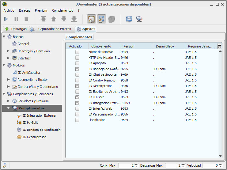Move selection up with the up arrow icon

54,19
